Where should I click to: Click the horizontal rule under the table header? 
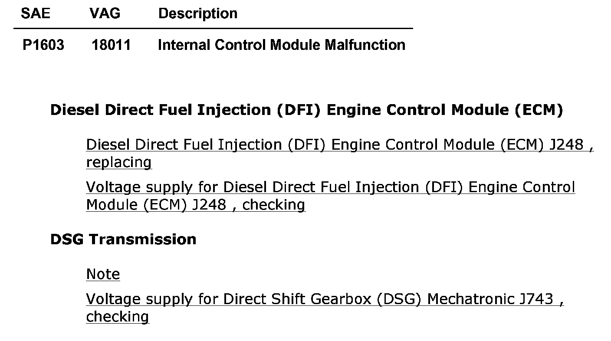(213, 29)
